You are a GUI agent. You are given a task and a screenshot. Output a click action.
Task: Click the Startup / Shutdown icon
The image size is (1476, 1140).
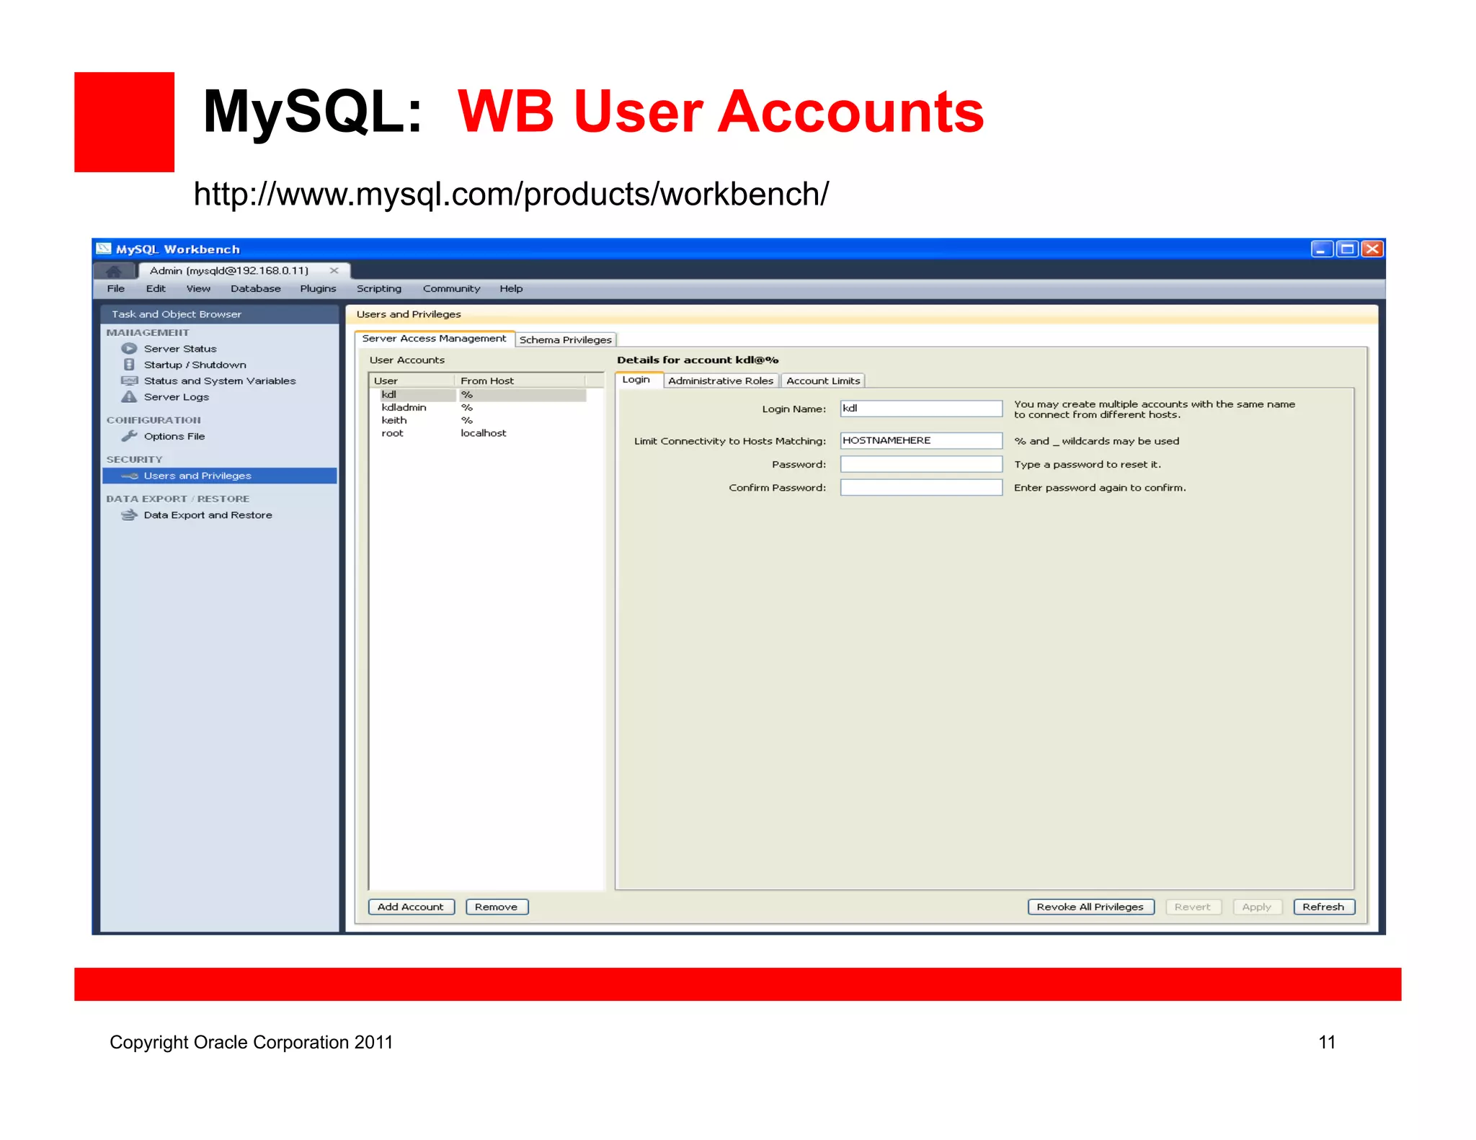pyautogui.click(x=129, y=365)
